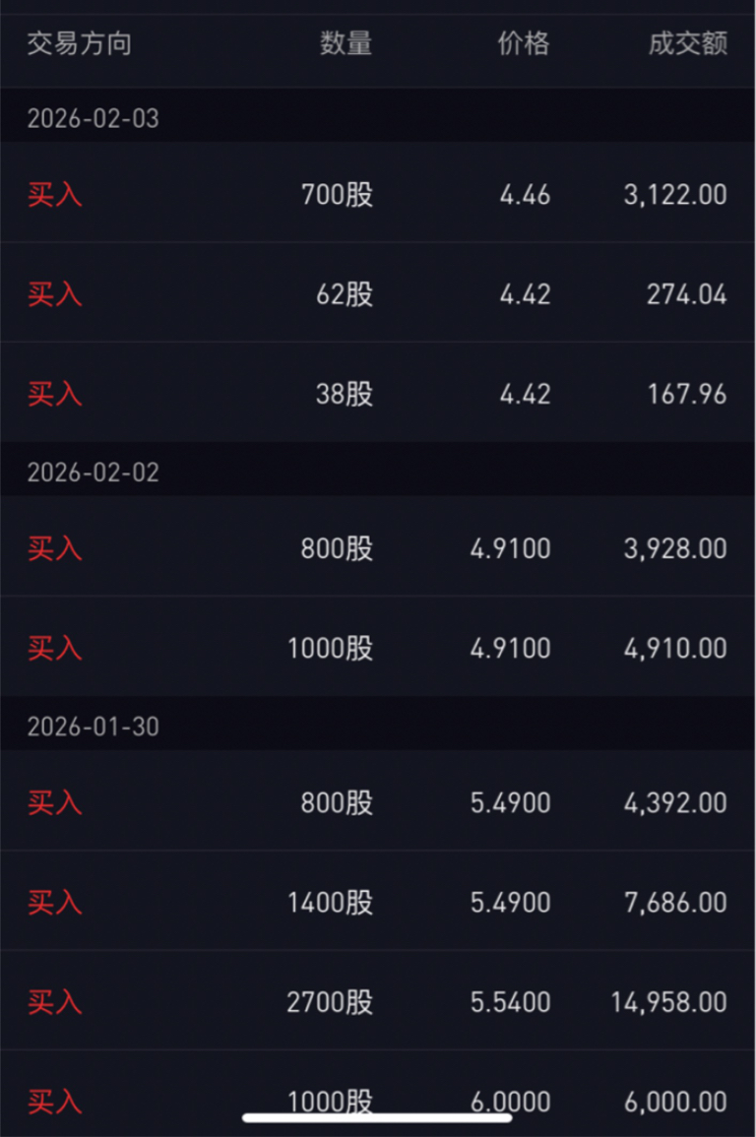The image size is (756, 1137).
Task: Click the 4,910.00 transaction amount
Action: [x=675, y=649]
